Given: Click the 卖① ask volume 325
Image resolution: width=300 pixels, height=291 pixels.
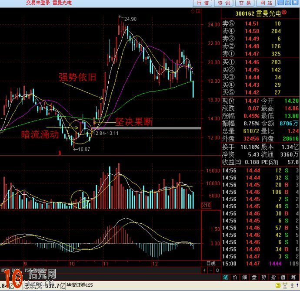Looking at the screenshot, I should coord(276,54).
